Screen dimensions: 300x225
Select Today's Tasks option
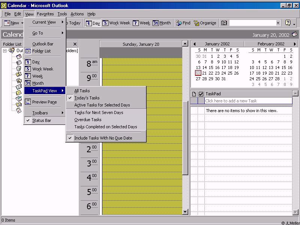coord(87,98)
